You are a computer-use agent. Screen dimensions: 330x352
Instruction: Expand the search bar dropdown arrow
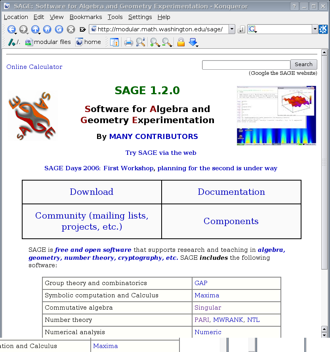(315, 29)
